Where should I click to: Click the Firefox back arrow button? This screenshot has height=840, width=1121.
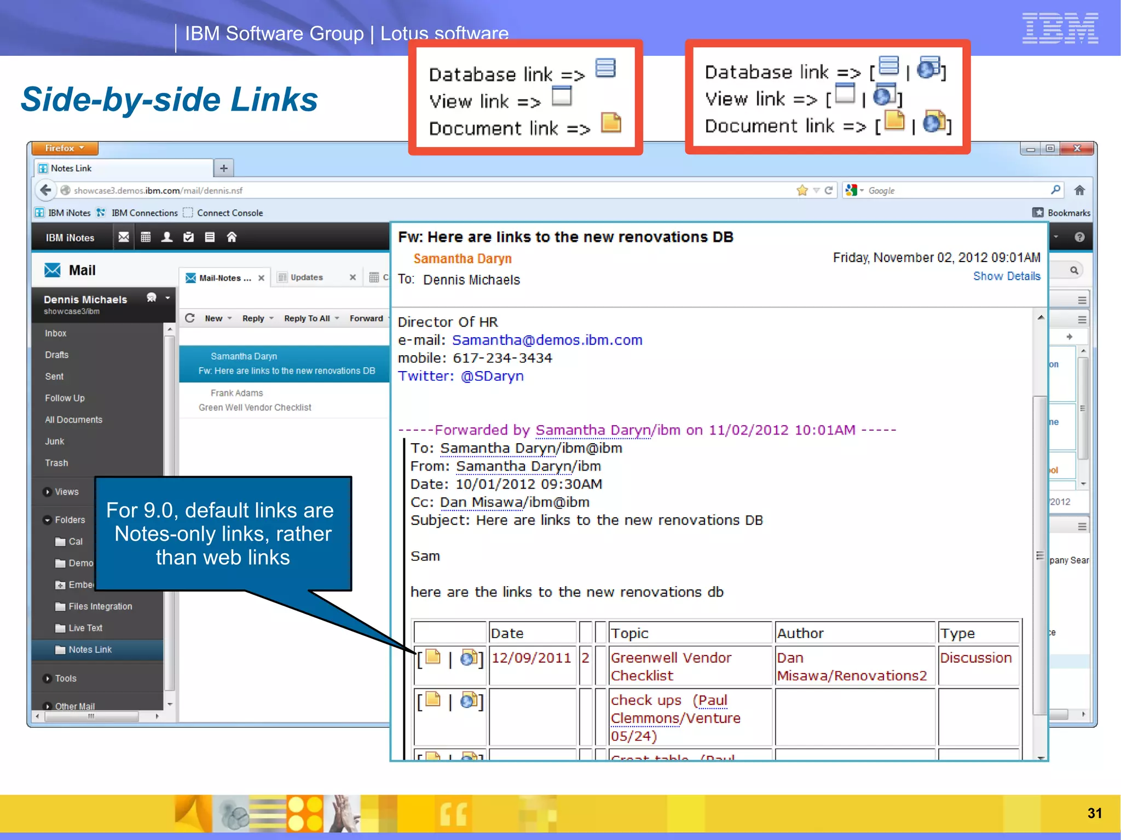[45, 190]
